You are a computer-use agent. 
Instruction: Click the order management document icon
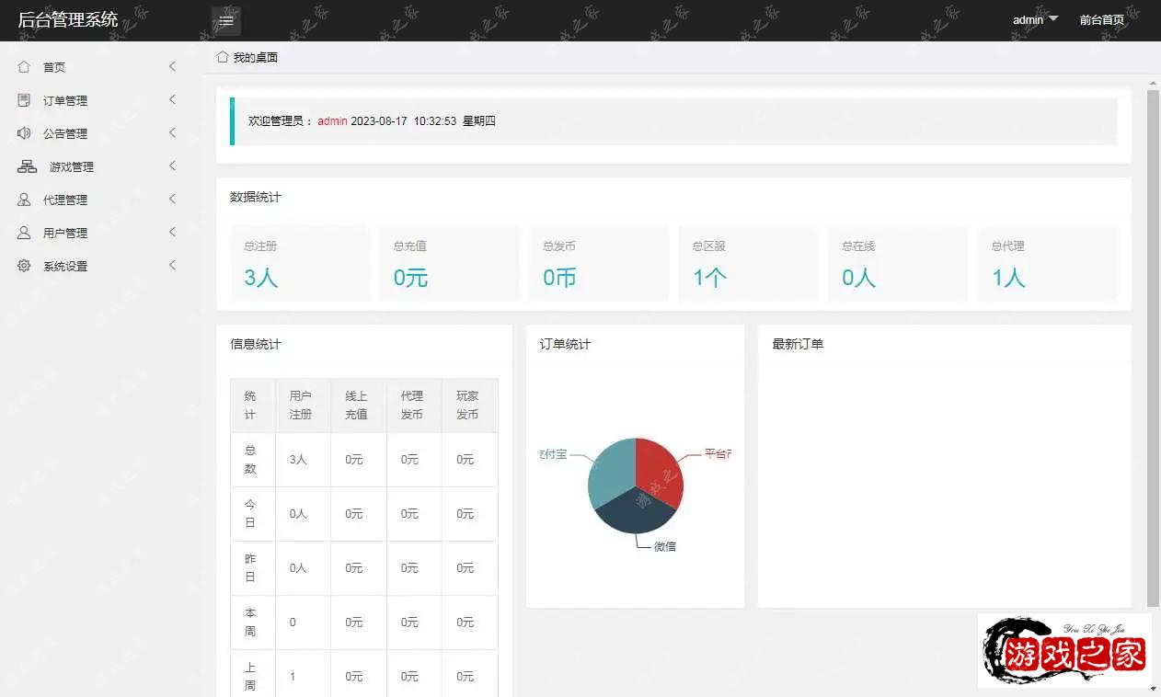tap(24, 100)
